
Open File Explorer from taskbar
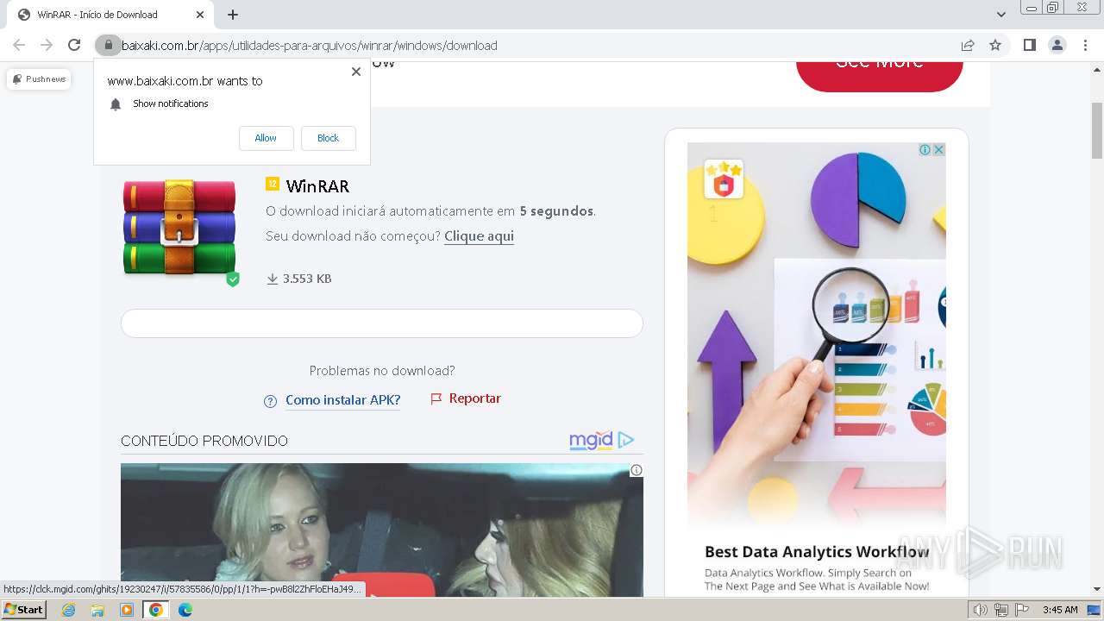[x=97, y=610]
